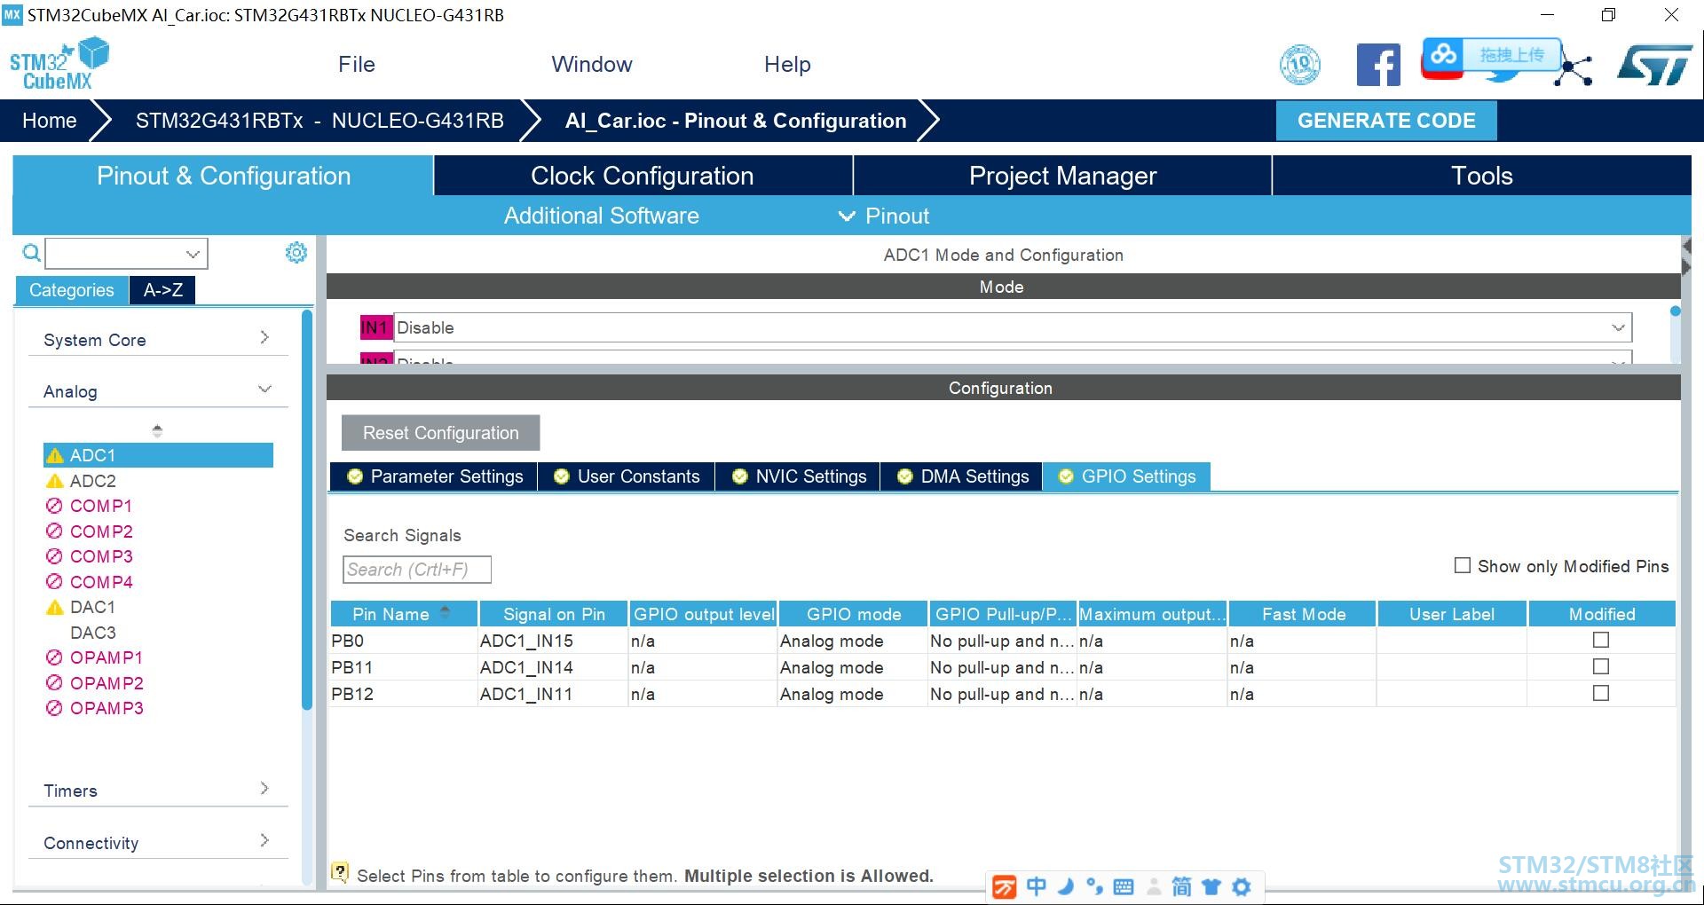Switch to Clock Configuration tab
The width and height of the screenshot is (1704, 905).
pyautogui.click(x=643, y=176)
